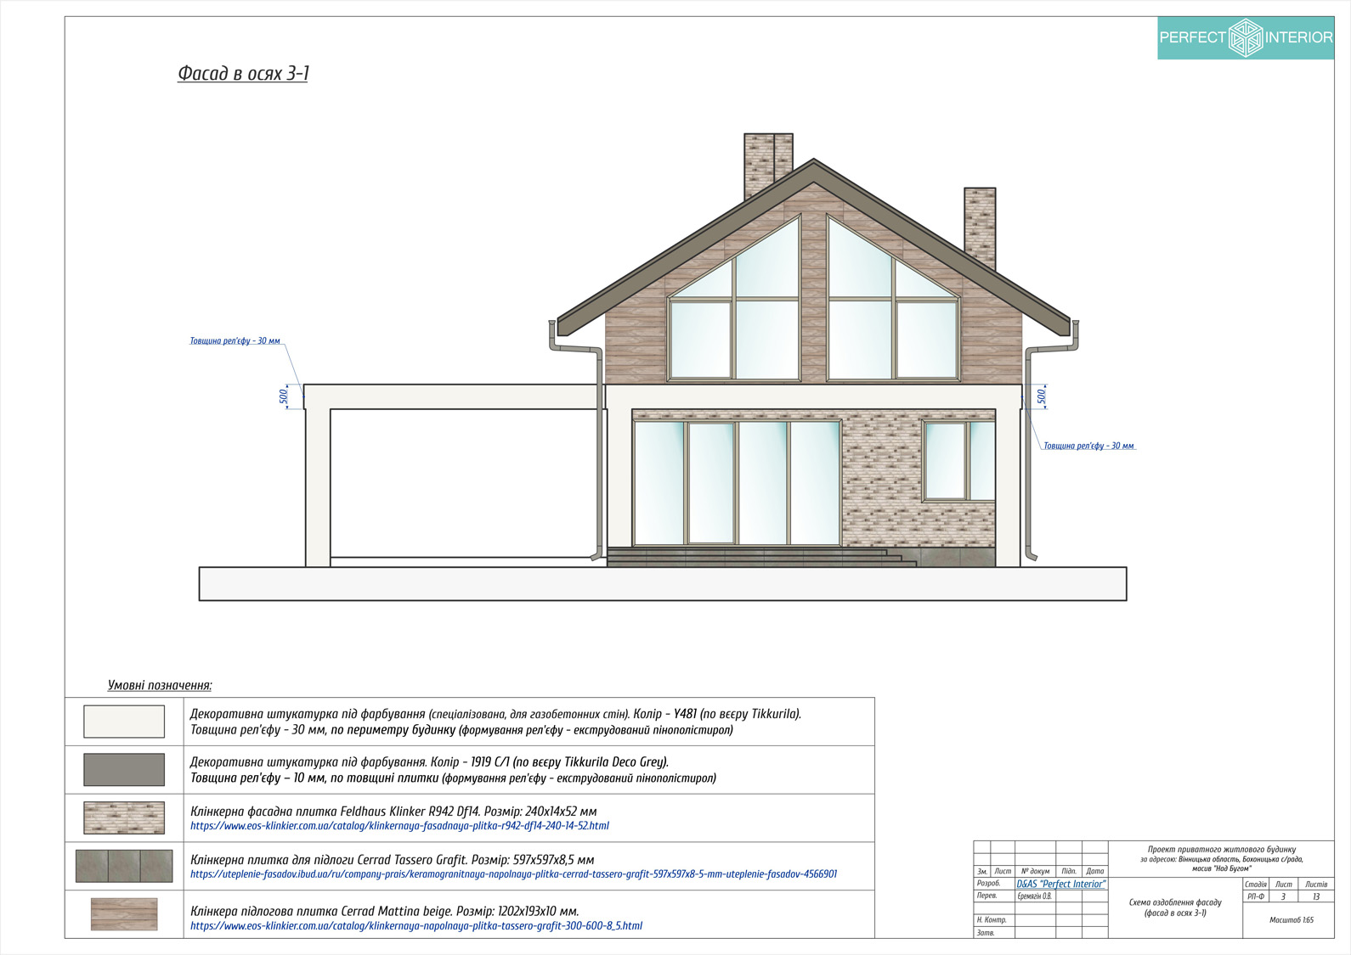The image size is (1351, 955).
Task: Follow the eos-klinkier tassero-grafit floor tile link
Action: (415, 926)
